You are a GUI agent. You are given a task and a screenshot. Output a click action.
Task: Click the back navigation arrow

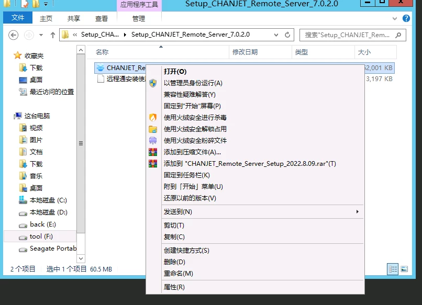[x=13, y=35]
